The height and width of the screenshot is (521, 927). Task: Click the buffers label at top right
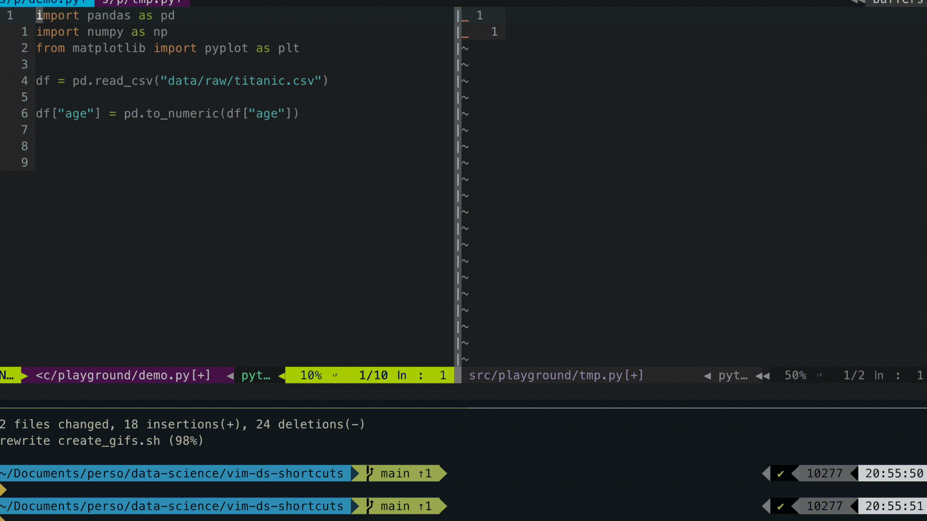click(x=897, y=2)
